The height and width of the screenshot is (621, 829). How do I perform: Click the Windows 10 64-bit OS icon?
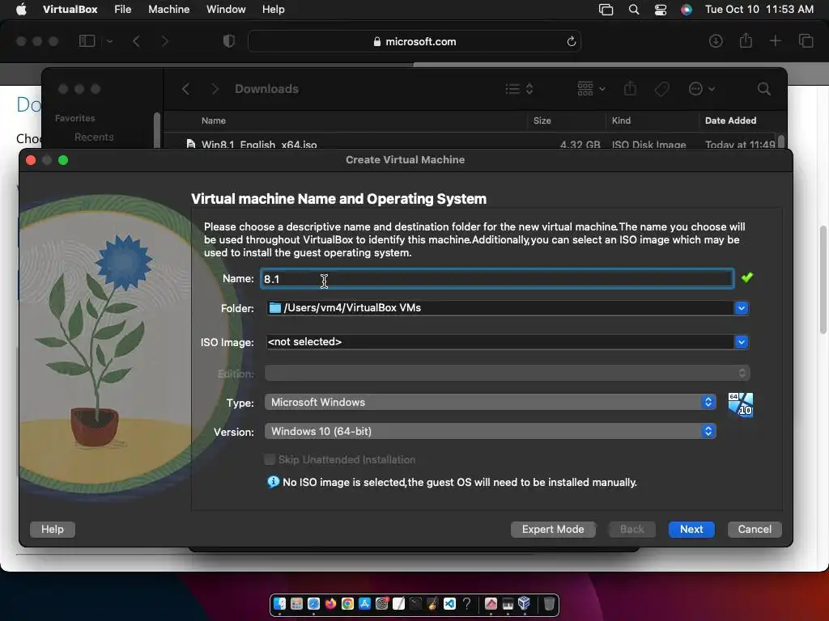740,404
